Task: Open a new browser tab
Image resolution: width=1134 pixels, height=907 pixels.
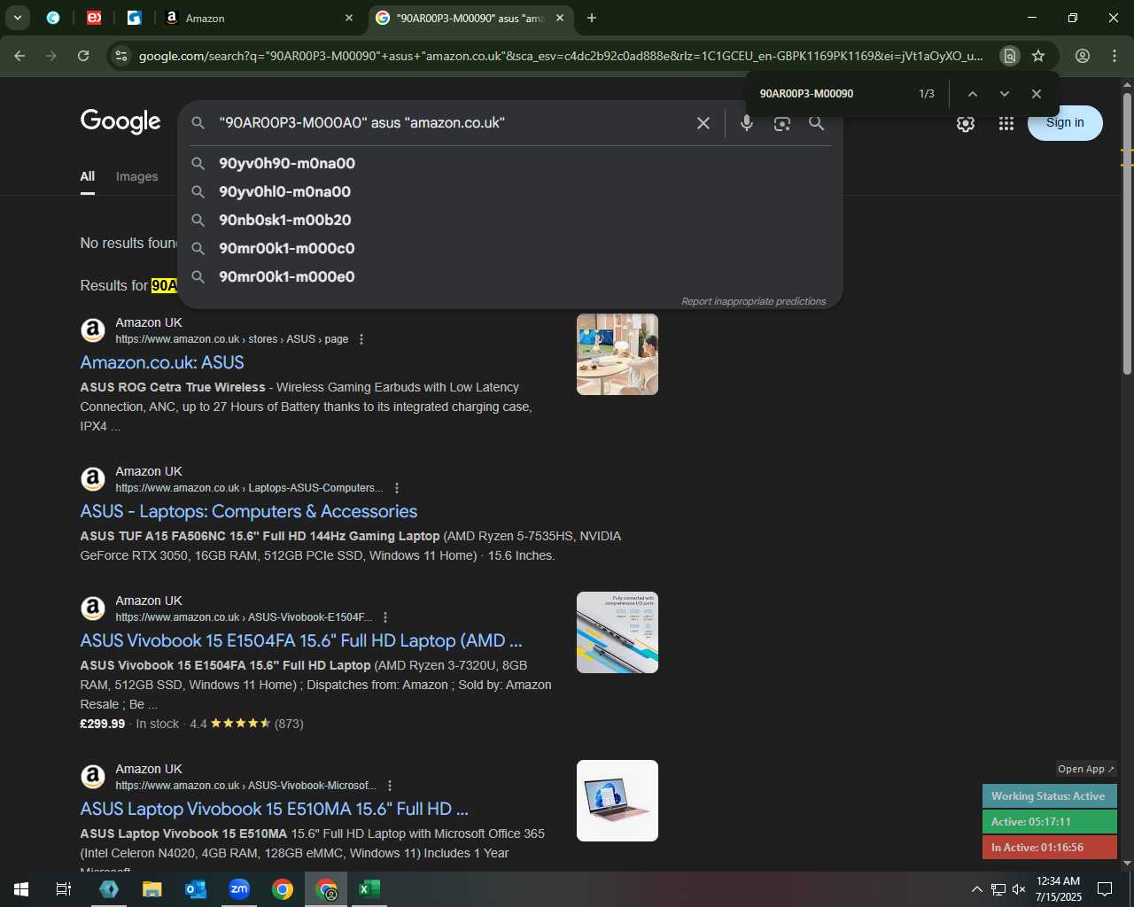Action: [592, 18]
